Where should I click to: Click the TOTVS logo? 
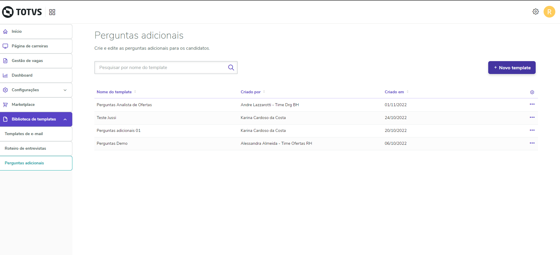(x=22, y=12)
